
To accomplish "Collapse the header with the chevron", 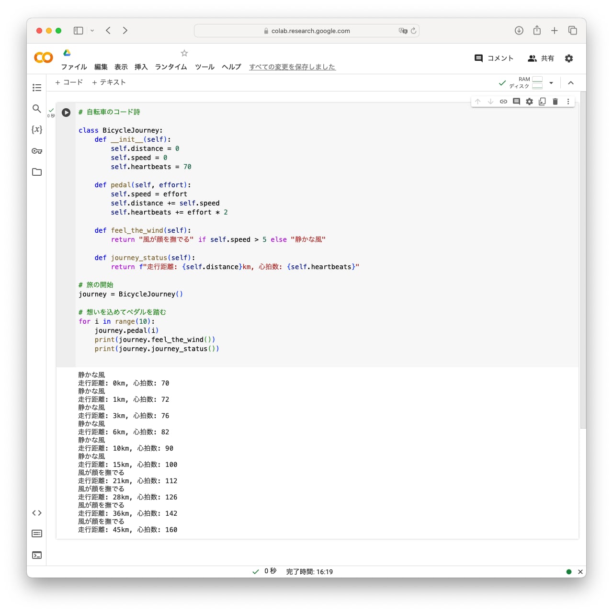I will [x=571, y=83].
